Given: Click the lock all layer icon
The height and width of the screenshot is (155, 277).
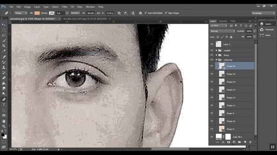Looking at the screenshot, I should [x=231, y=37].
